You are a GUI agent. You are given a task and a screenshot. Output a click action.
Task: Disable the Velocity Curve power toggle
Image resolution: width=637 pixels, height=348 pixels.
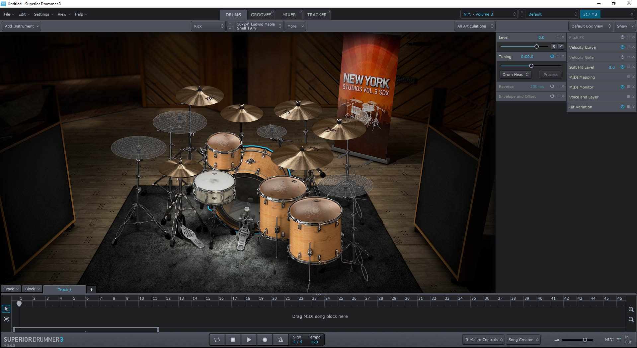tap(622, 47)
